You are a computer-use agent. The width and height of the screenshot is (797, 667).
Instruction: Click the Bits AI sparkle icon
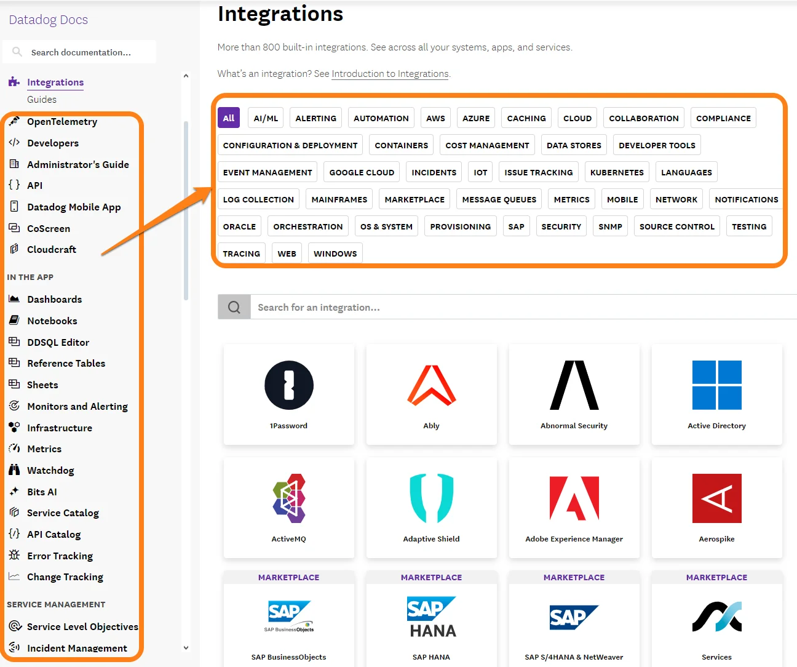coord(14,491)
